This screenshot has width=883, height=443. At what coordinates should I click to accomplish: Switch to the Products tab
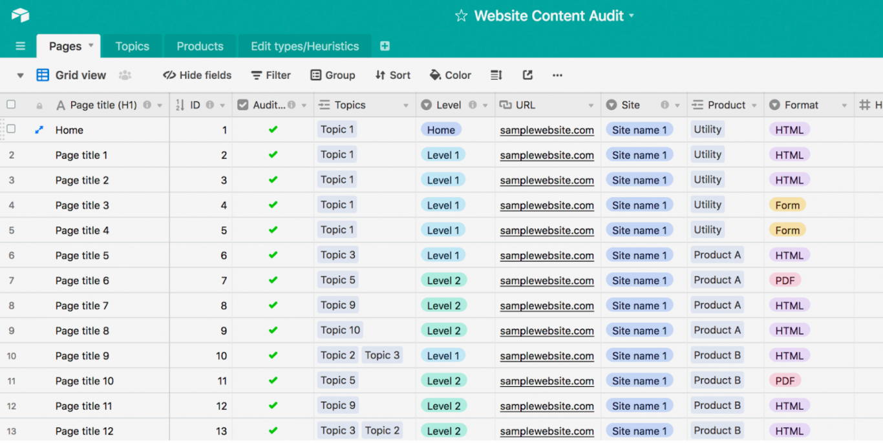200,46
